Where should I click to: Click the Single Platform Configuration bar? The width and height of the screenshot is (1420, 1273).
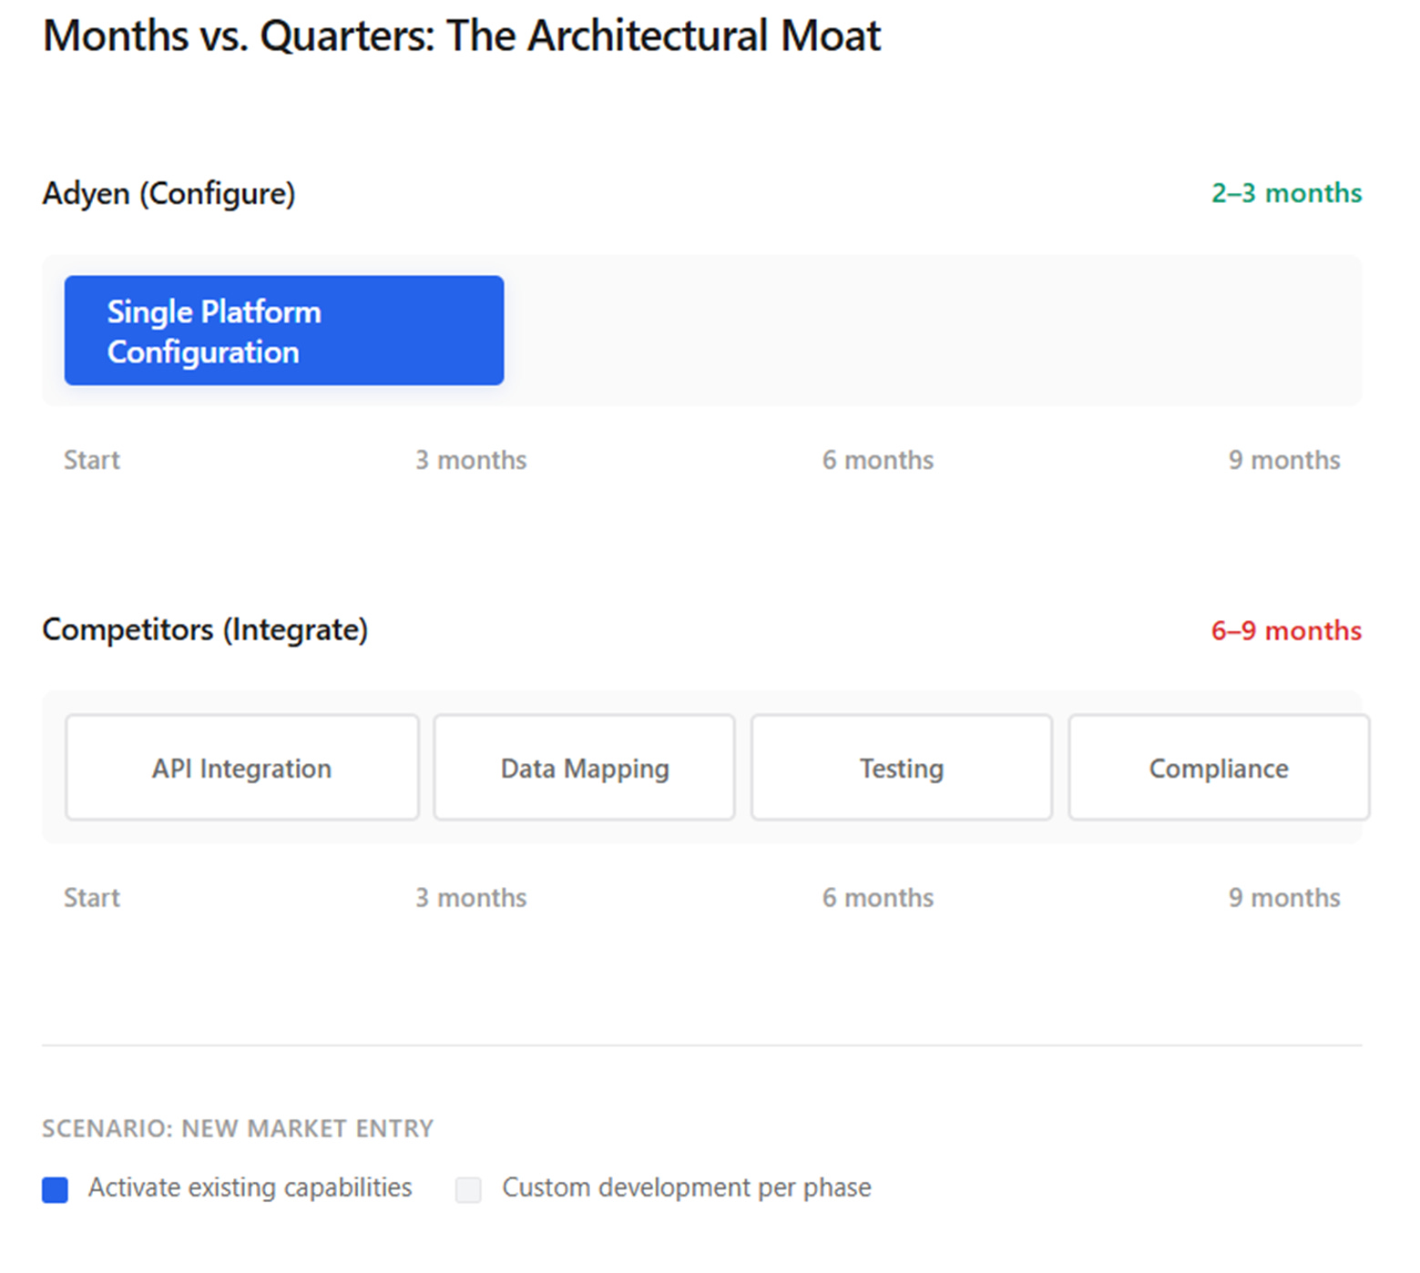[283, 331]
